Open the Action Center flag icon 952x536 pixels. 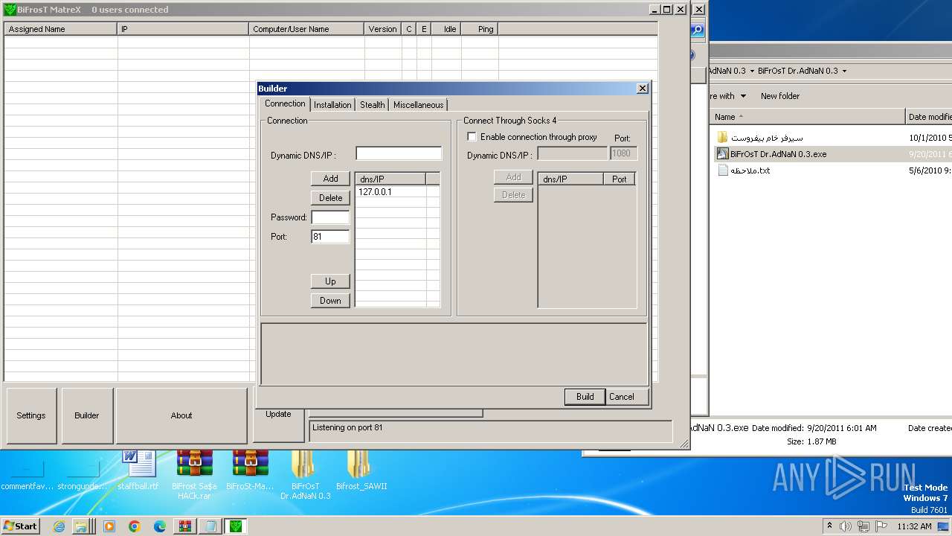[x=881, y=526]
